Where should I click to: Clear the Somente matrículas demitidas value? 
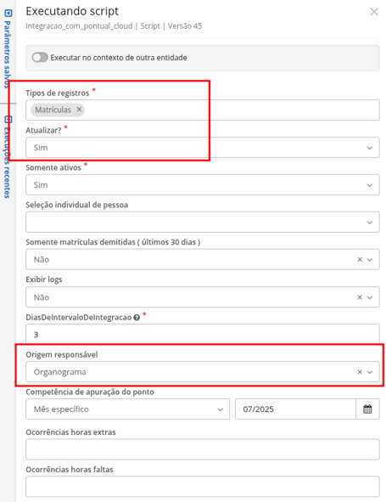pyautogui.click(x=360, y=259)
